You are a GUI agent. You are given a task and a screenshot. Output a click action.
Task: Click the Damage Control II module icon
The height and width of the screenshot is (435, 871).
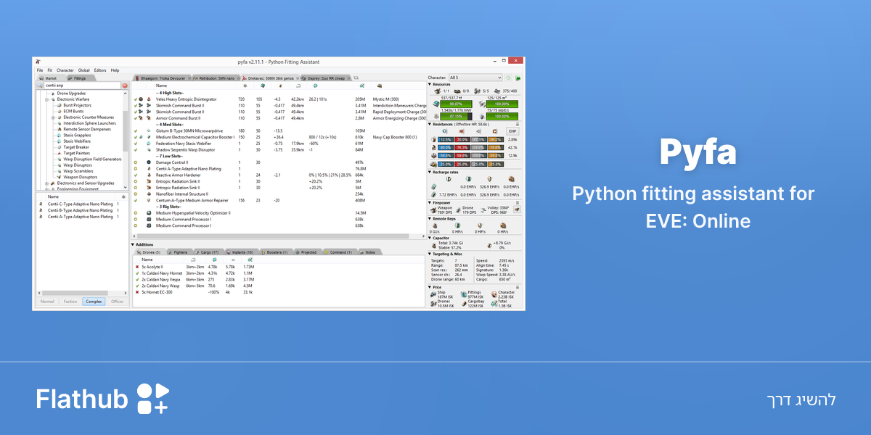[x=149, y=162]
